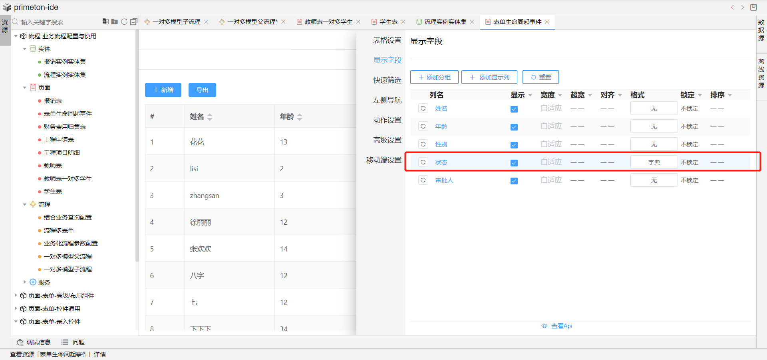Select 教师表 in the page tree

[x=53, y=166]
